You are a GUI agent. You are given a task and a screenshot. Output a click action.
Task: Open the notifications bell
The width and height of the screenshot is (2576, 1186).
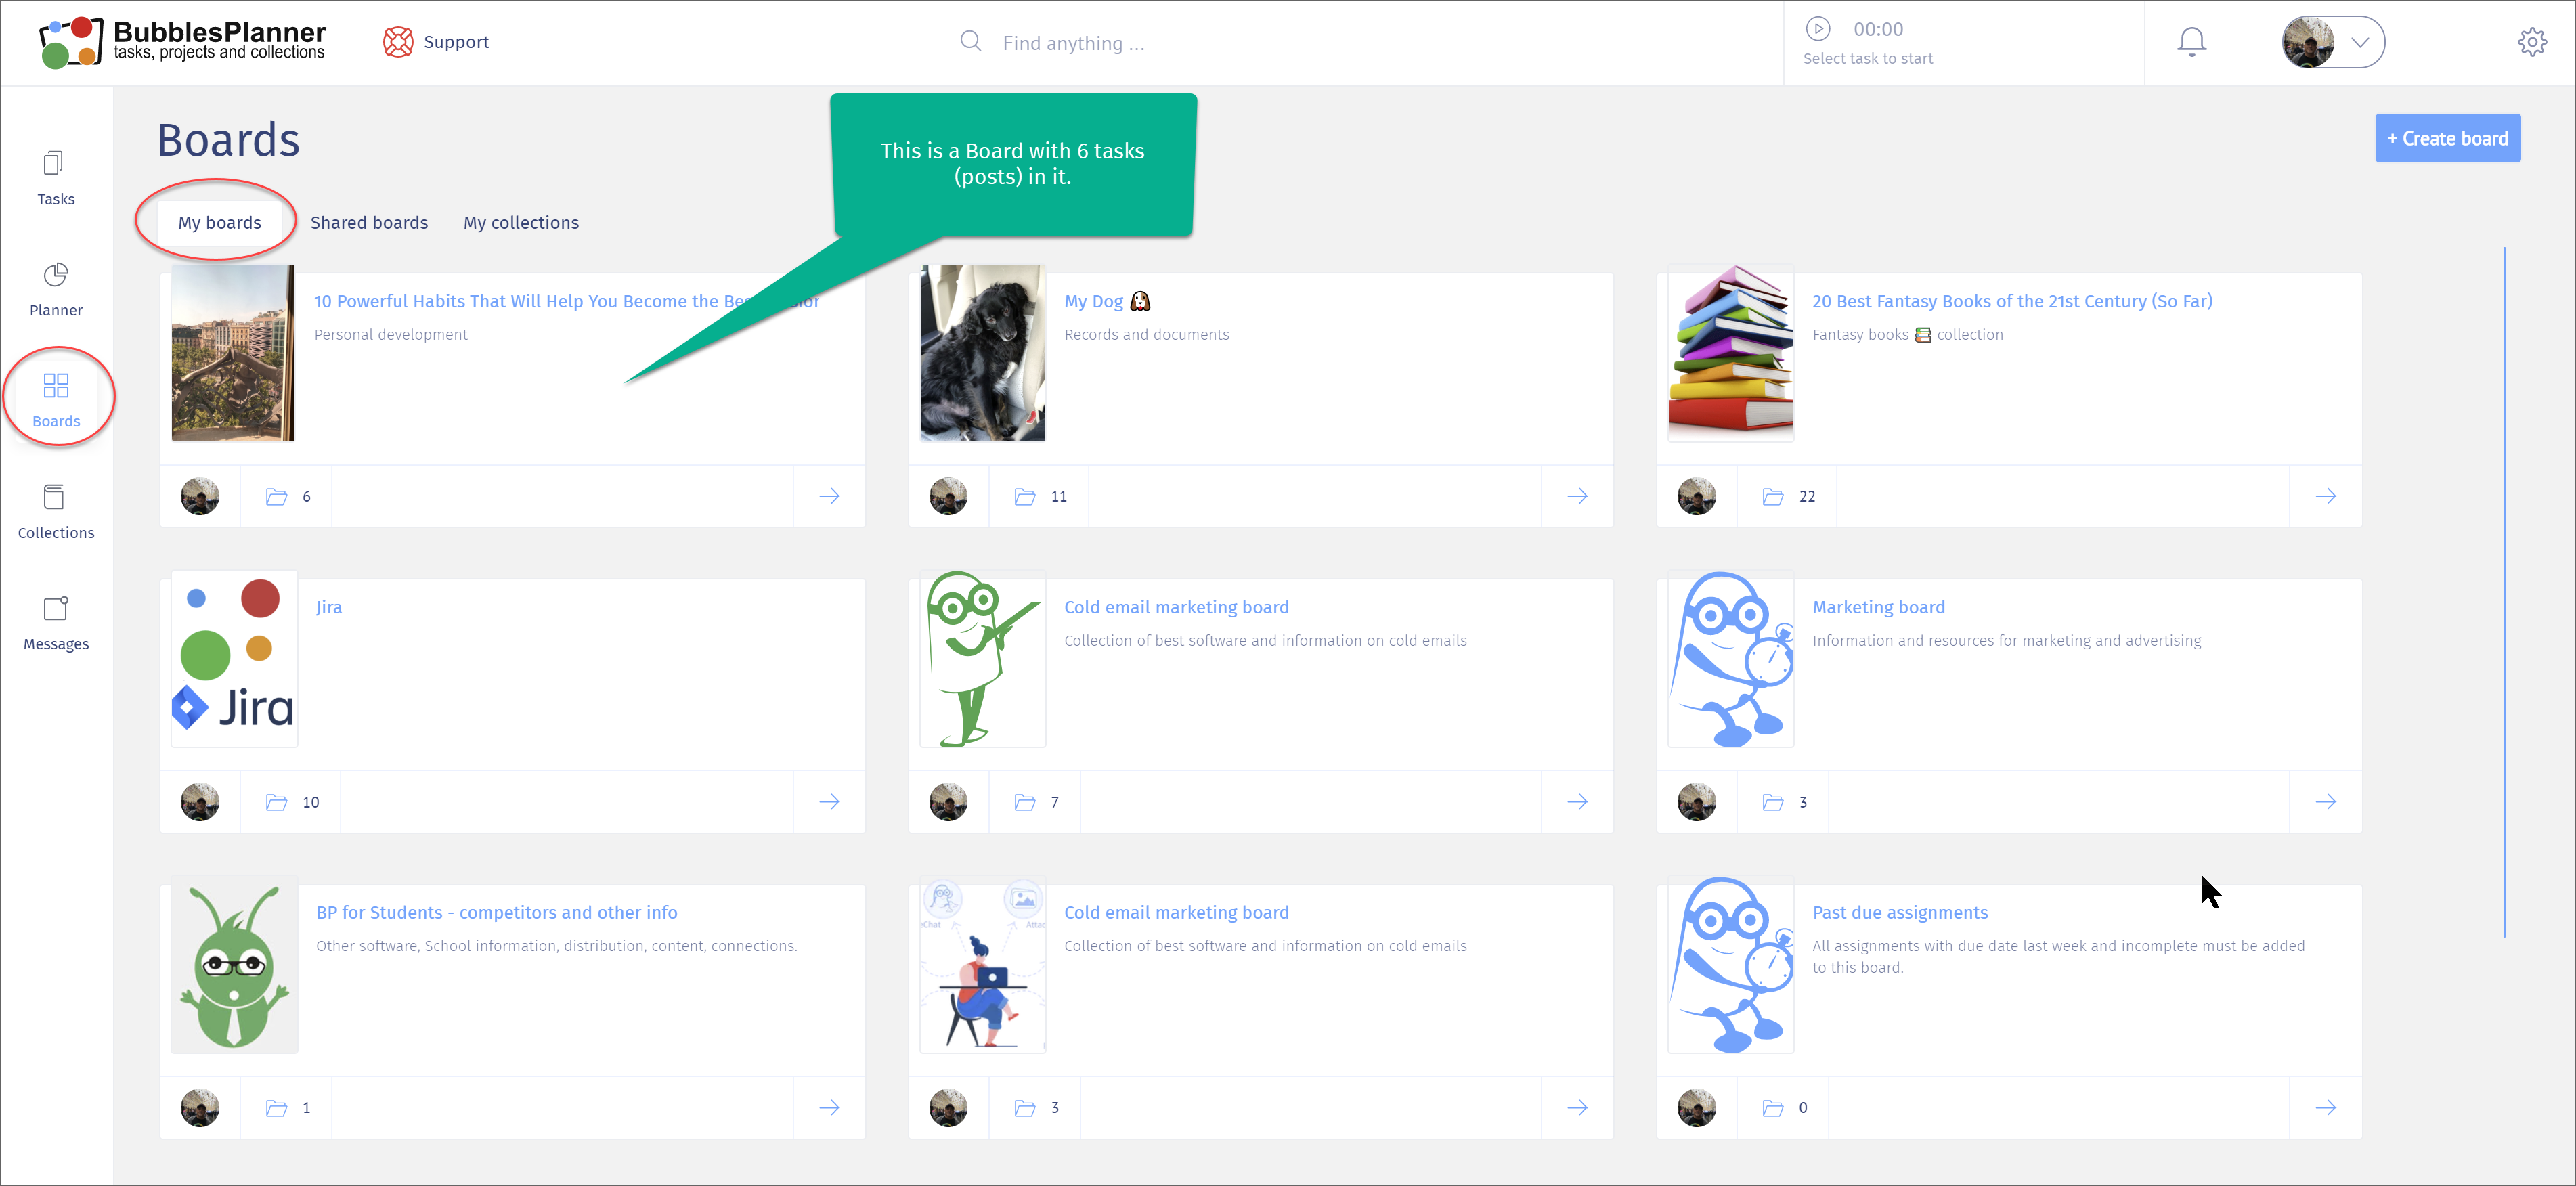click(2191, 42)
